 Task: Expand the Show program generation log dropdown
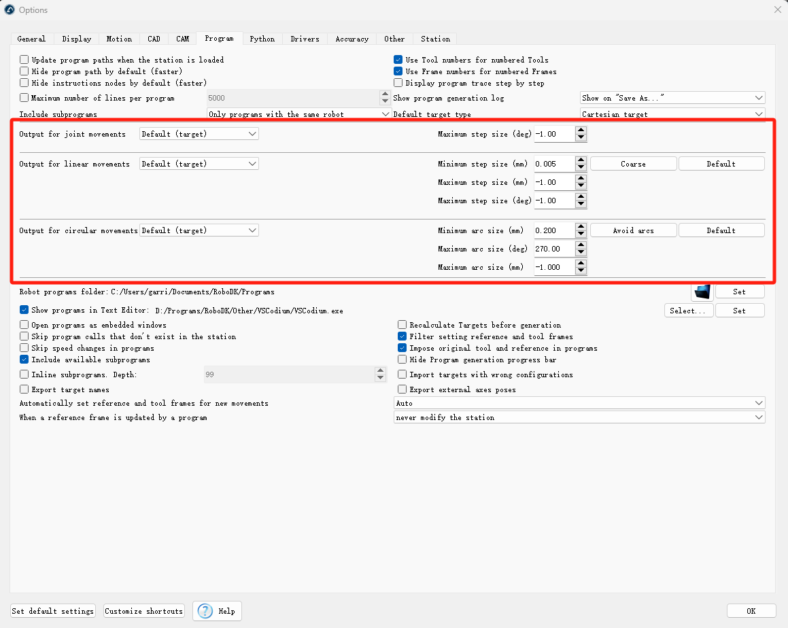click(672, 98)
